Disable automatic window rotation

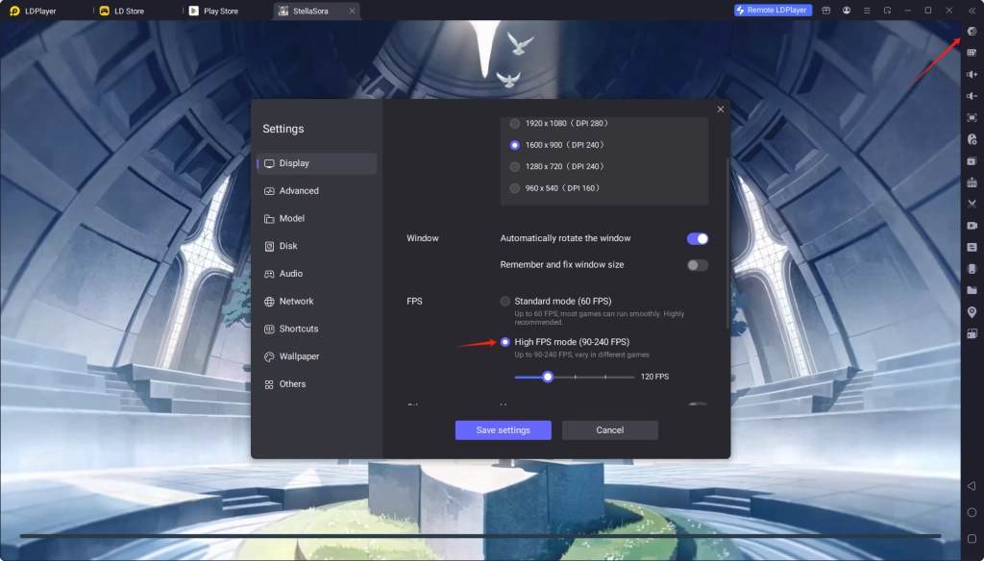click(697, 238)
